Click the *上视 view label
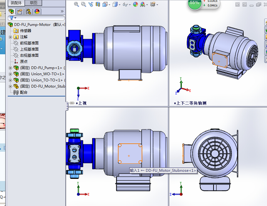 point(81,103)
